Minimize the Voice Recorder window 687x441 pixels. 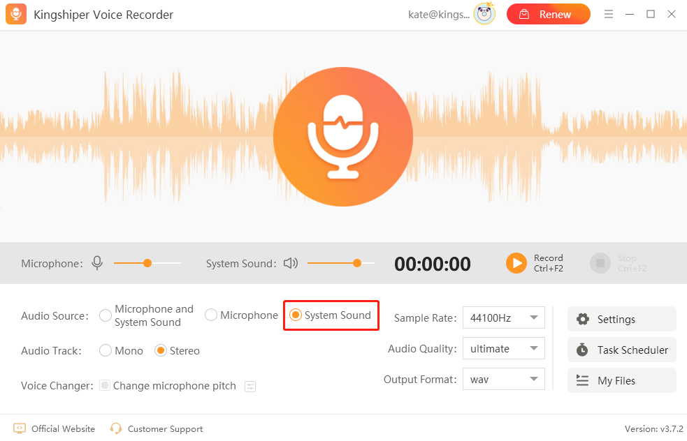click(x=630, y=14)
